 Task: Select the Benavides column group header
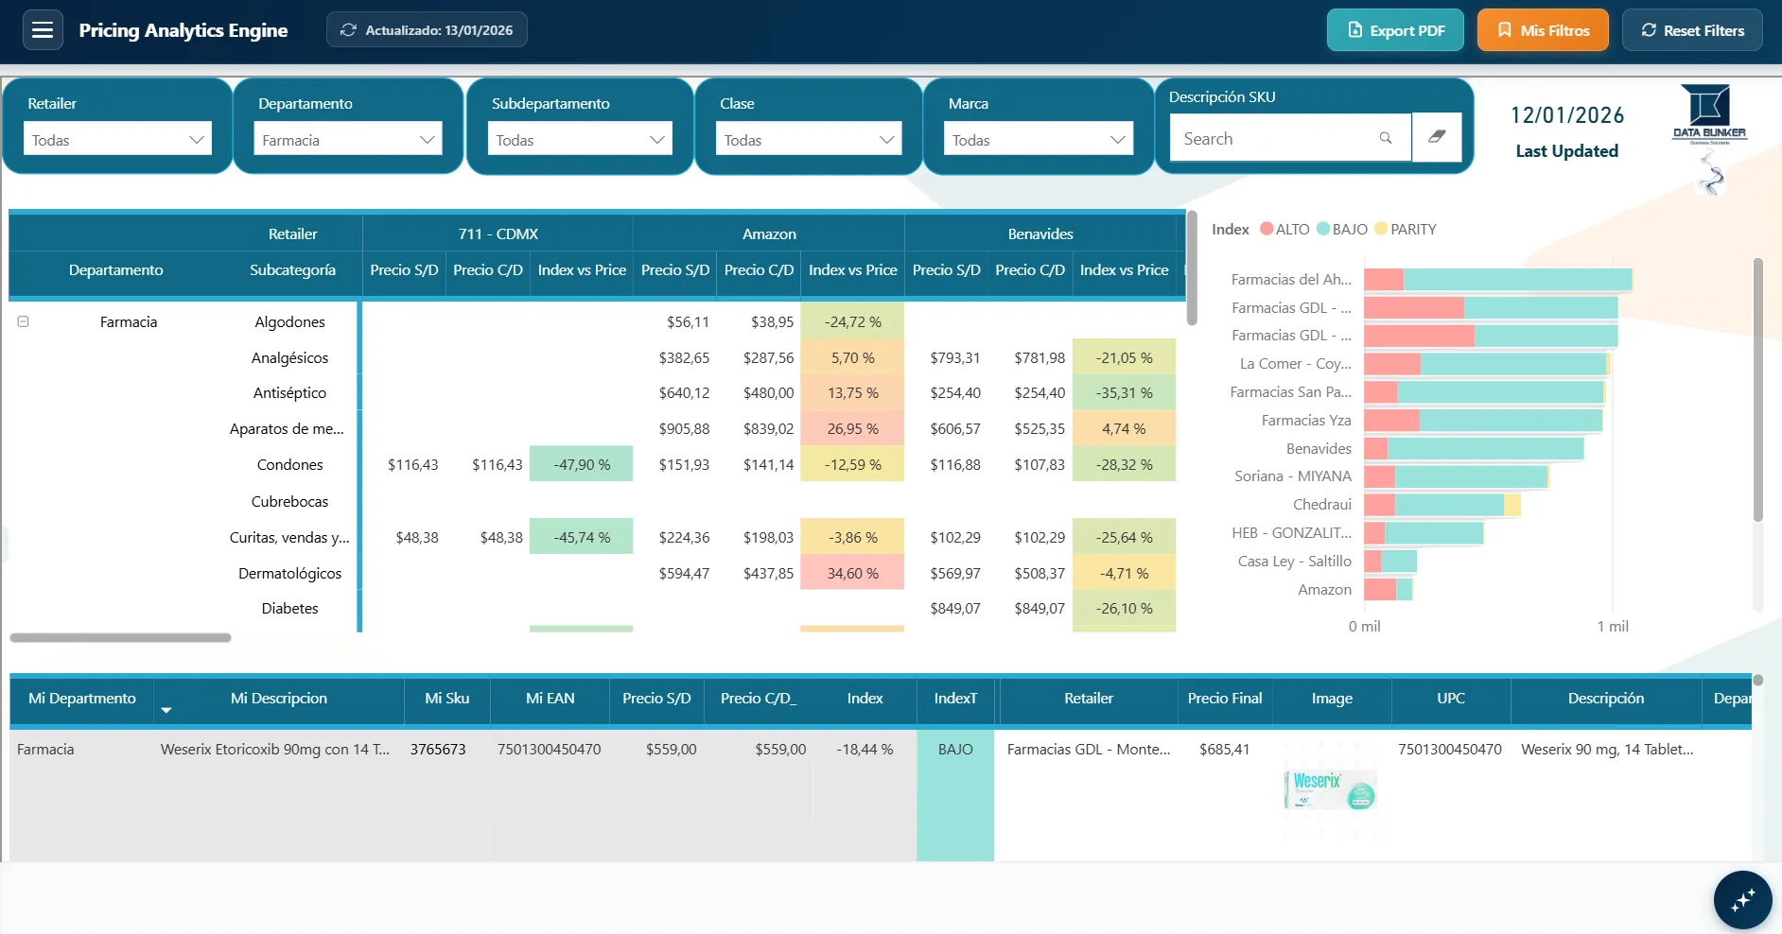1040,233
